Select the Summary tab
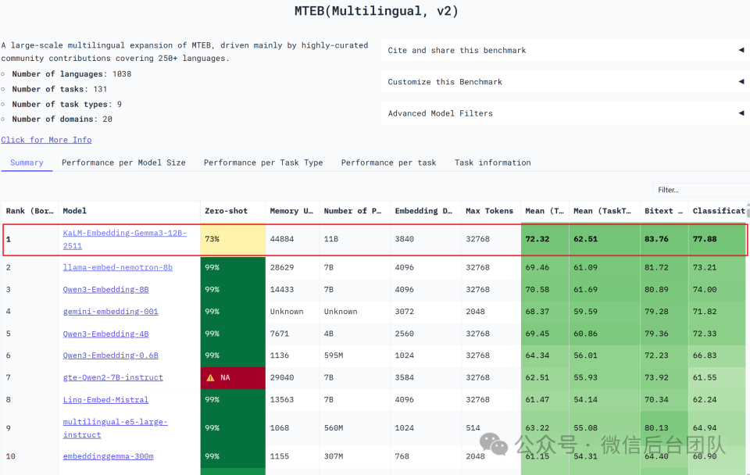750x475 pixels. point(27,162)
